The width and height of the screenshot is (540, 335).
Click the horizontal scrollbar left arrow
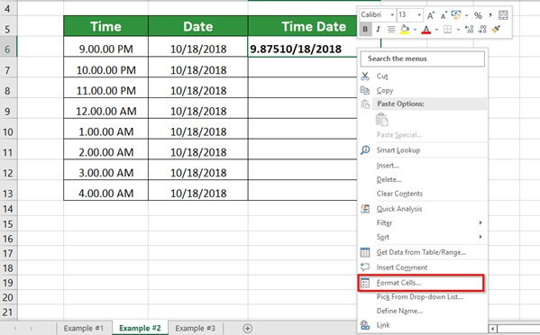(492, 330)
